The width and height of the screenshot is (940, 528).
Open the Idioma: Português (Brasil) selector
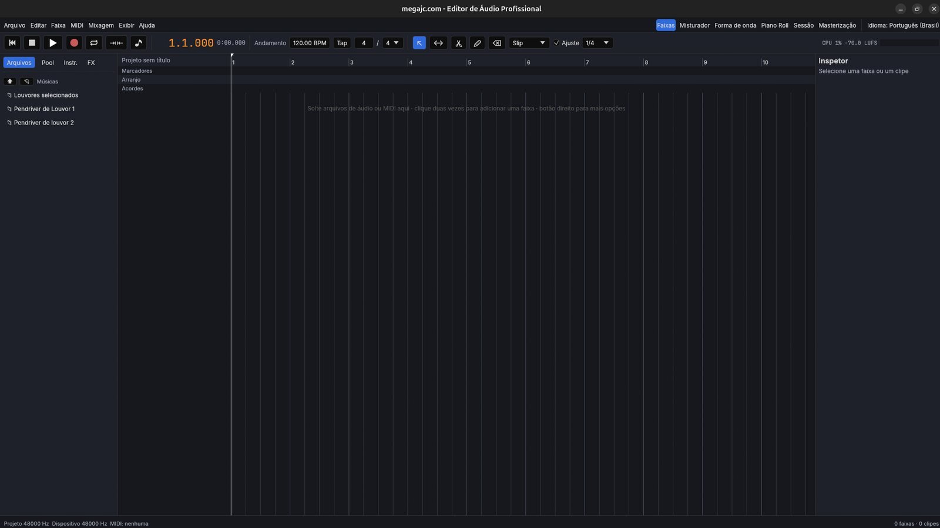point(903,25)
